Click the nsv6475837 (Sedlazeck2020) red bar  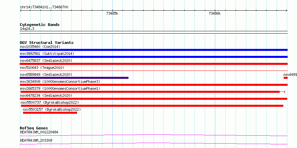[x=154, y=64]
